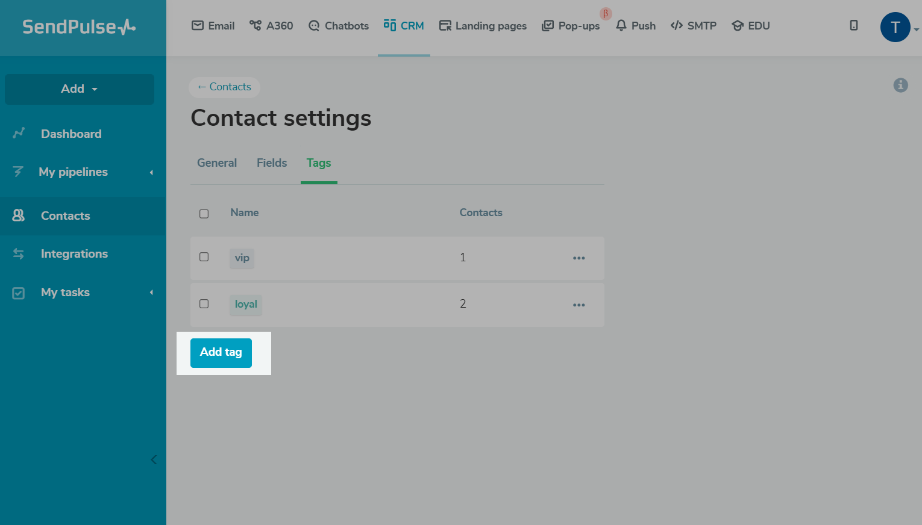Image resolution: width=922 pixels, height=525 pixels.
Task: Go to Integrations in the sidebar
Action: click(x=74, y=254)
